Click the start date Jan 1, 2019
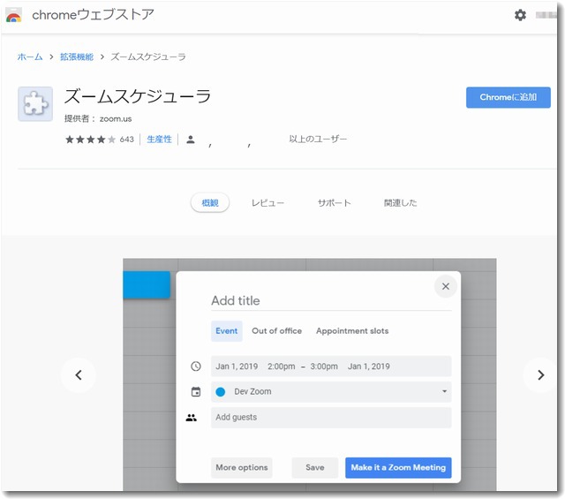This screenshot has height=499, width=565. (x=237, y=367)
